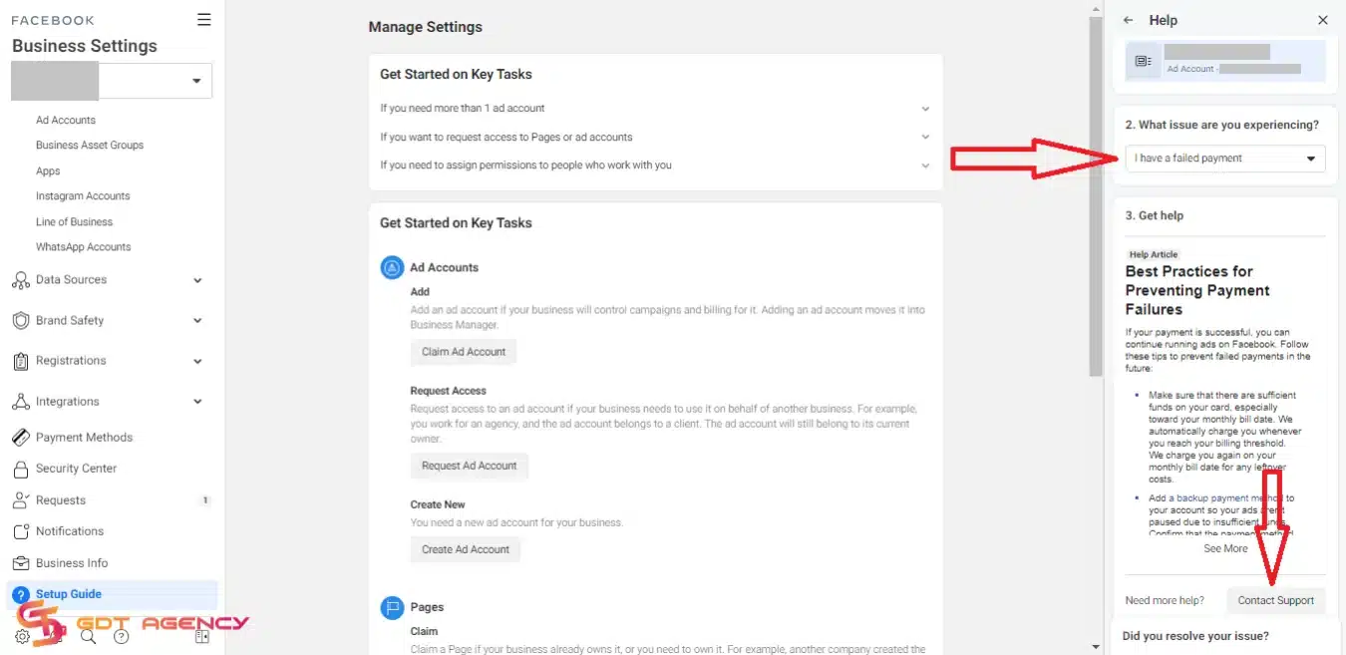This screenshot has width=1346, height=655.
Task: Click the 'Need more help?' text
Action: coord(1165,601)
